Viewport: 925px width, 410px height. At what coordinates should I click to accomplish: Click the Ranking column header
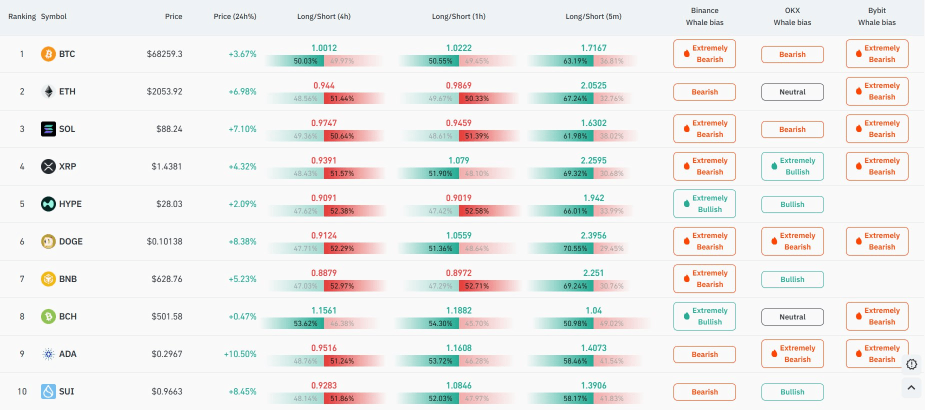pyautogui.click(x=22, y=16)
